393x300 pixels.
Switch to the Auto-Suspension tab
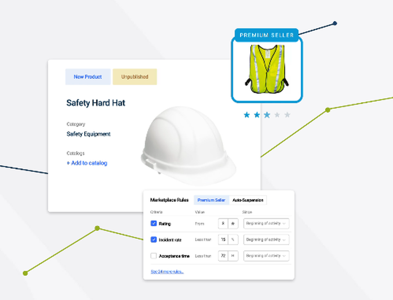coord(248,200)
